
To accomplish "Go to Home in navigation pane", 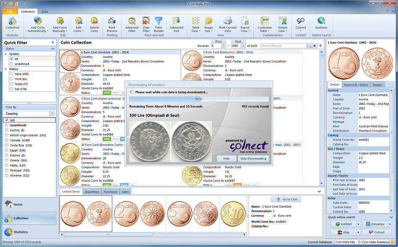I will click(29, 204).
